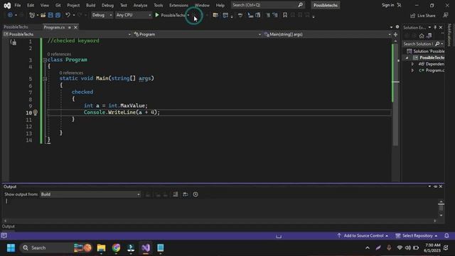The height and width of the screenshot is (256, 455).
Task: Click the Step Over debug toolbar icon
Action: point(240,15)
